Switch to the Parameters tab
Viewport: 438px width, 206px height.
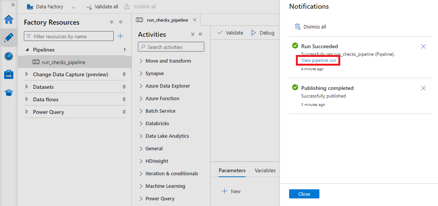(x=232, y=170)
